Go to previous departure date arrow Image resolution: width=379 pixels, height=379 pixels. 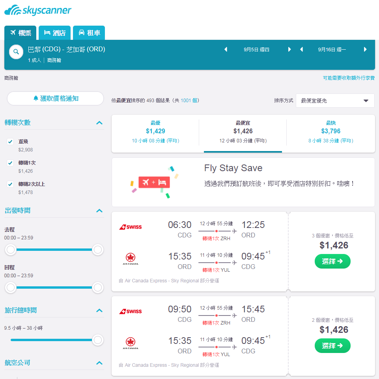pyautogui.click(x=226, y=49)
